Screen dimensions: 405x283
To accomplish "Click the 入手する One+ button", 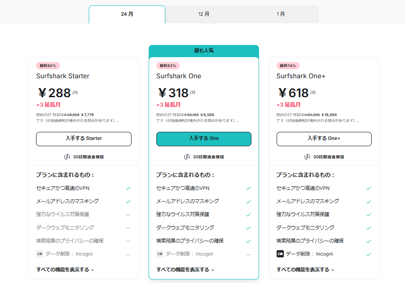I will pyautogui.click(x=324, y=139).
